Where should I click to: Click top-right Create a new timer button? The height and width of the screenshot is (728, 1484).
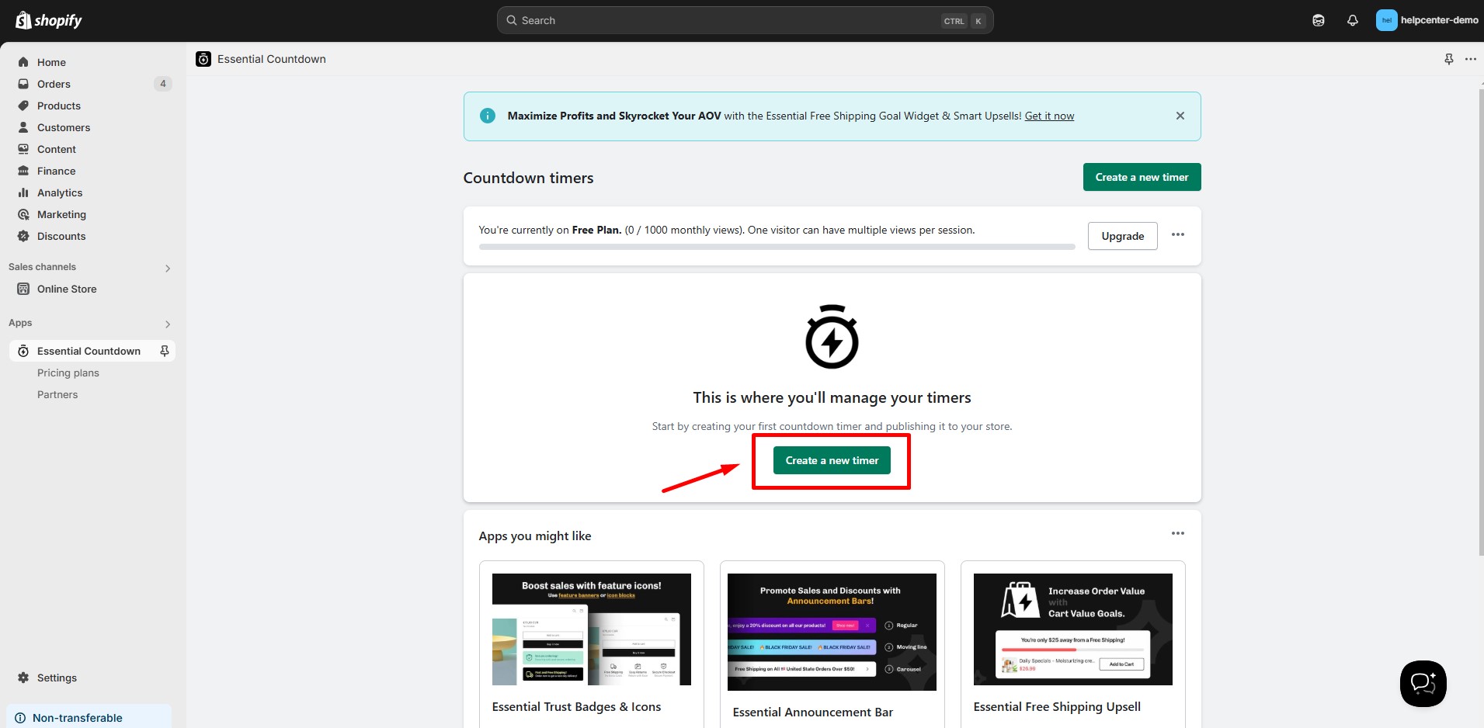[1142, 177]
